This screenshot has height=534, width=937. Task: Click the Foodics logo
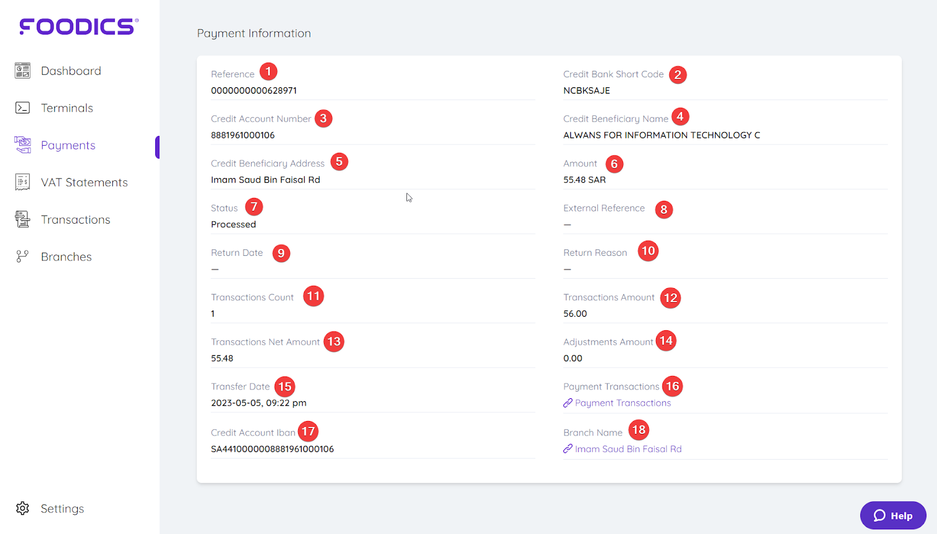[78, 26]
